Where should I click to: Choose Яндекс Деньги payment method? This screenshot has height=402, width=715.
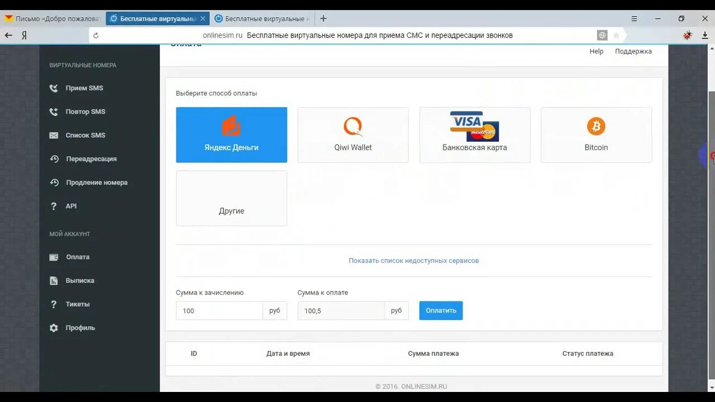(x=231, y=135)
